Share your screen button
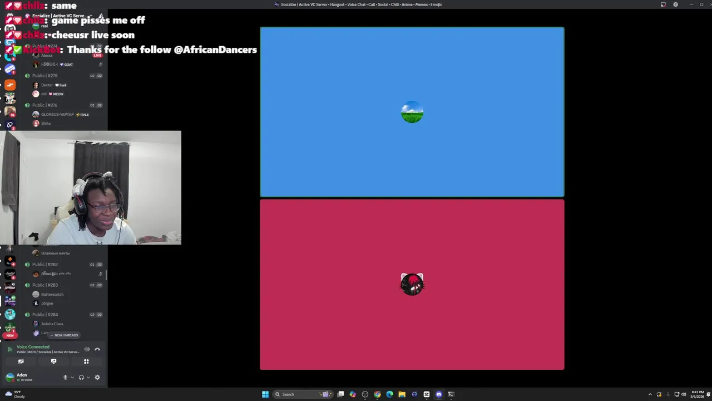 53,361
